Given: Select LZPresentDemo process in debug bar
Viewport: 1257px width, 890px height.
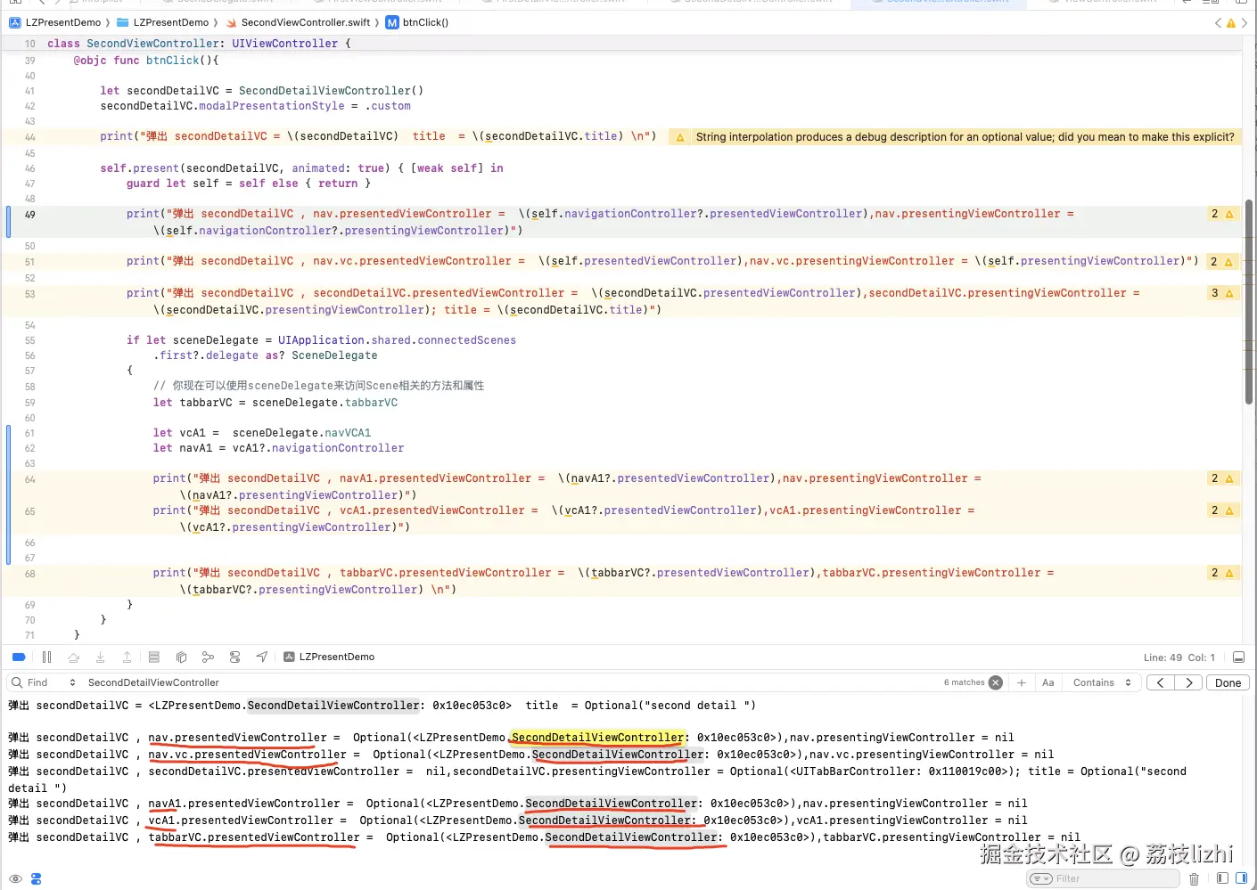Looking at the screenshot, I should (x=329, y=657).
